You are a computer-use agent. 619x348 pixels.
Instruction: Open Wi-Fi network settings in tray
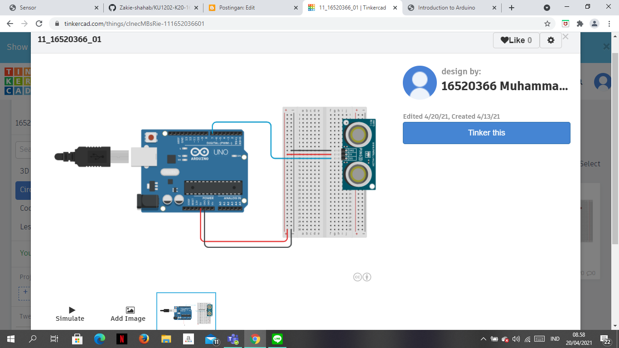coord(527,339)
